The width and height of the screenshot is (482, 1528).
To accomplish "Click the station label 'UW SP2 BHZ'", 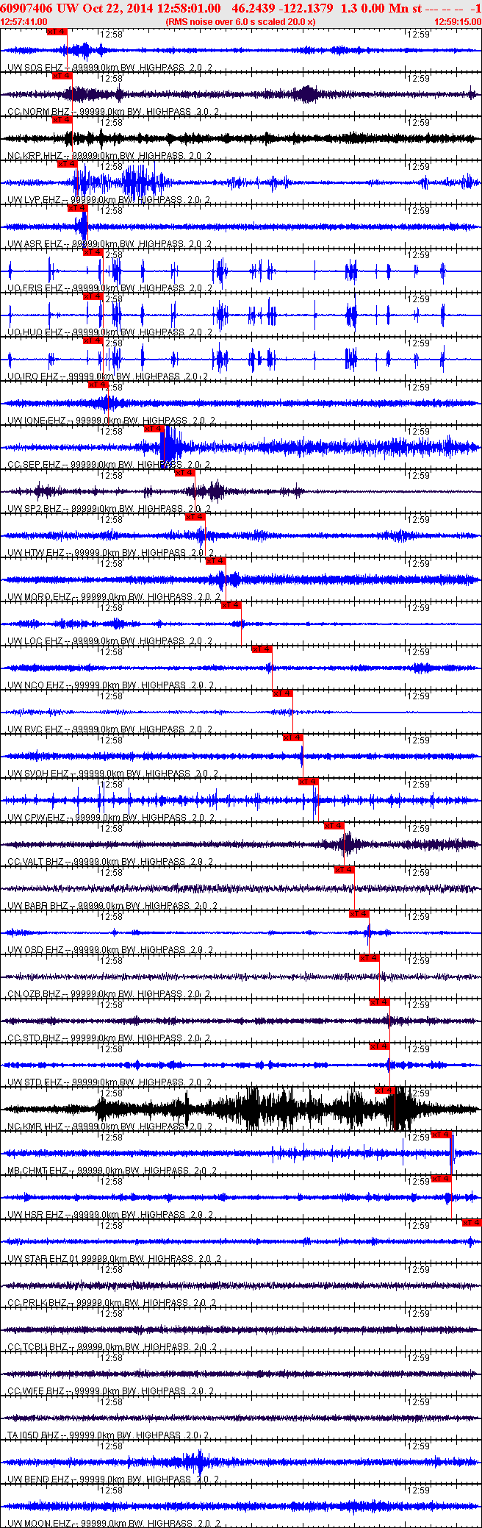I will click(x=35, y=509).
